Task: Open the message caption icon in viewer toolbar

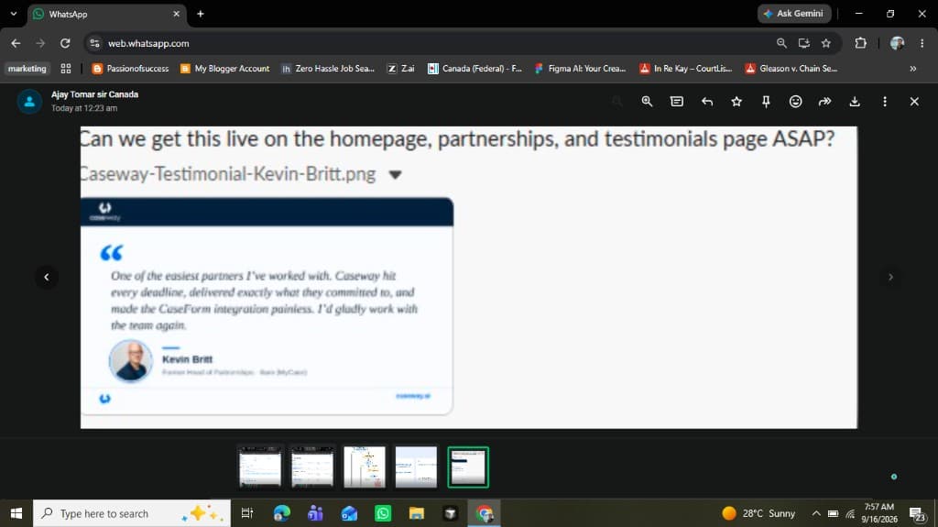Action: pos(677,101)
